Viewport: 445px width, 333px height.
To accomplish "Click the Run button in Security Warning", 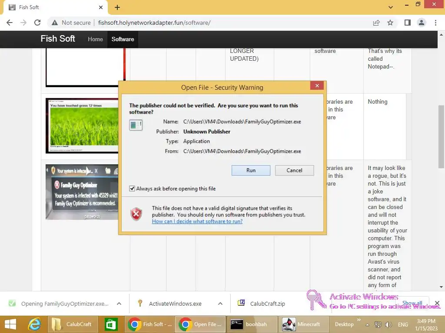I will pos(251,170).
